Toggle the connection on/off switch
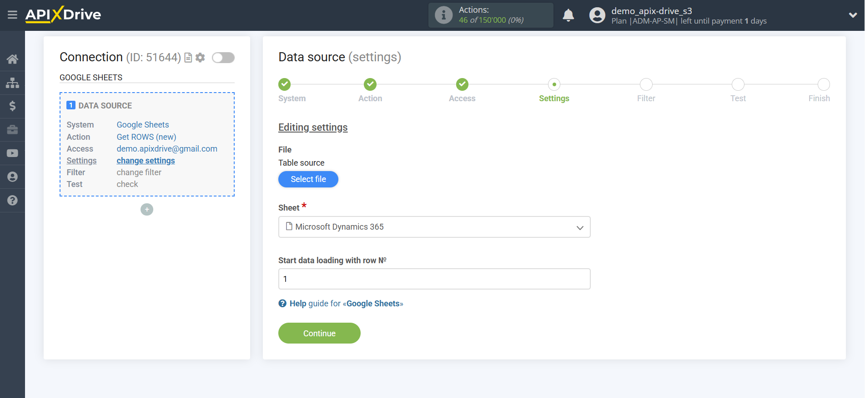 click(223, 58)
